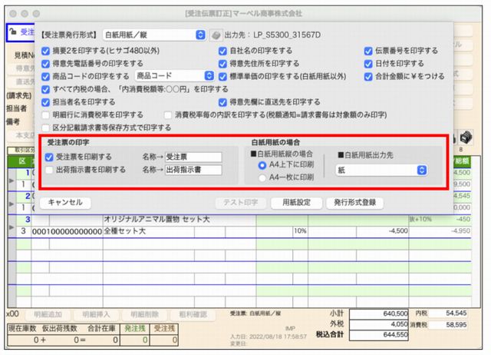Open 受注票発行形式 dropdown 白紙用紙/縦

click(154, 35)
